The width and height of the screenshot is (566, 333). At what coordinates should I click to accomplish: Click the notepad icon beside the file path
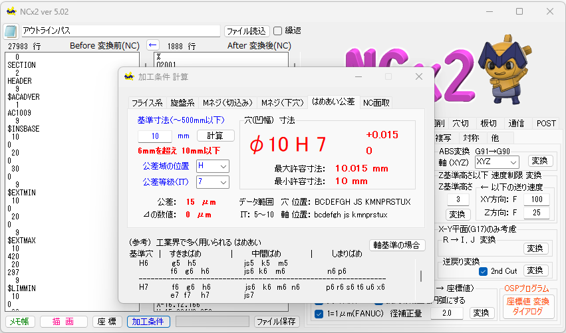pos(10,31)
